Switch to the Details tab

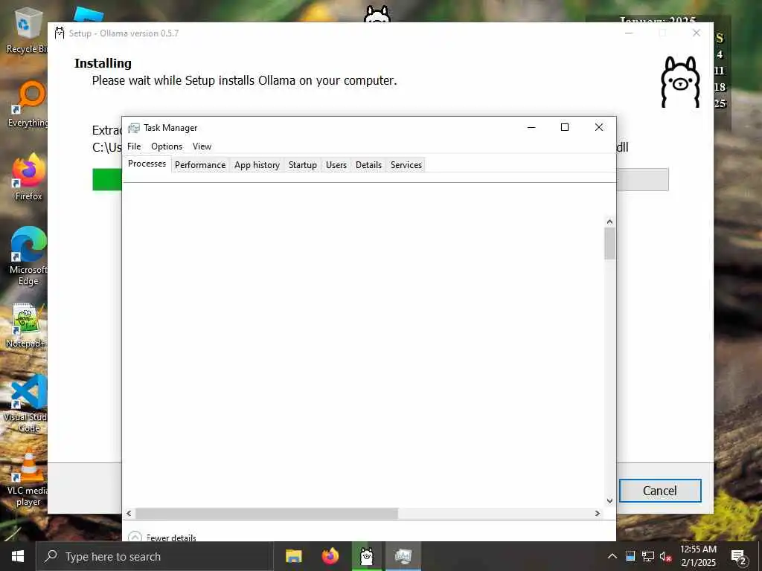(x=368, y=165)
